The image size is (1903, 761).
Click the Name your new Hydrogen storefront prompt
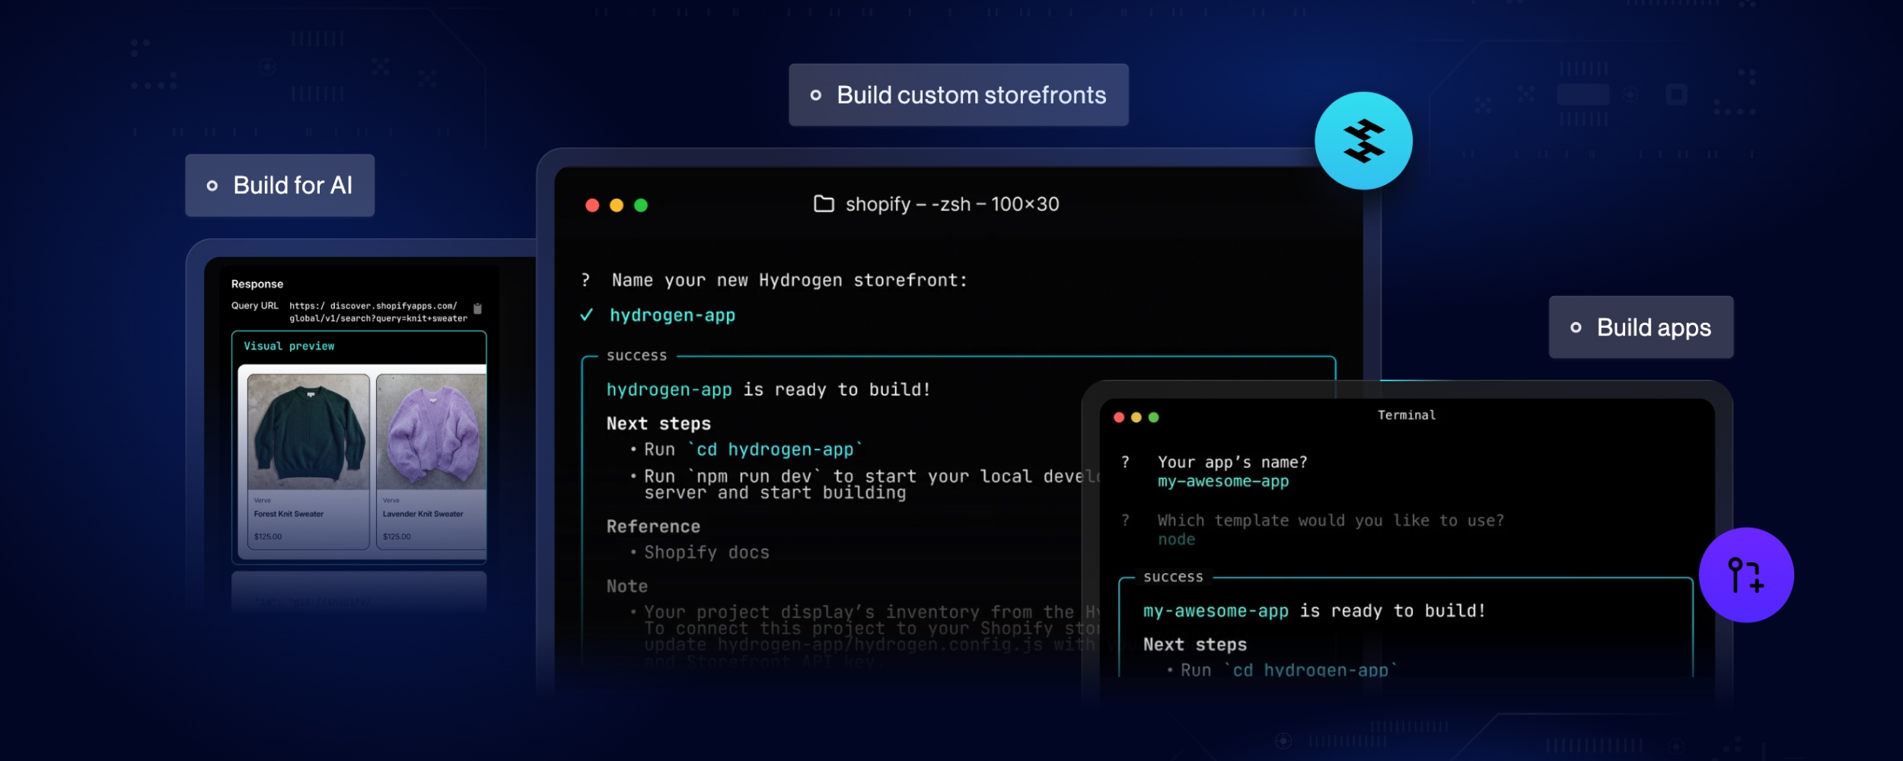[x=789, y=281]
